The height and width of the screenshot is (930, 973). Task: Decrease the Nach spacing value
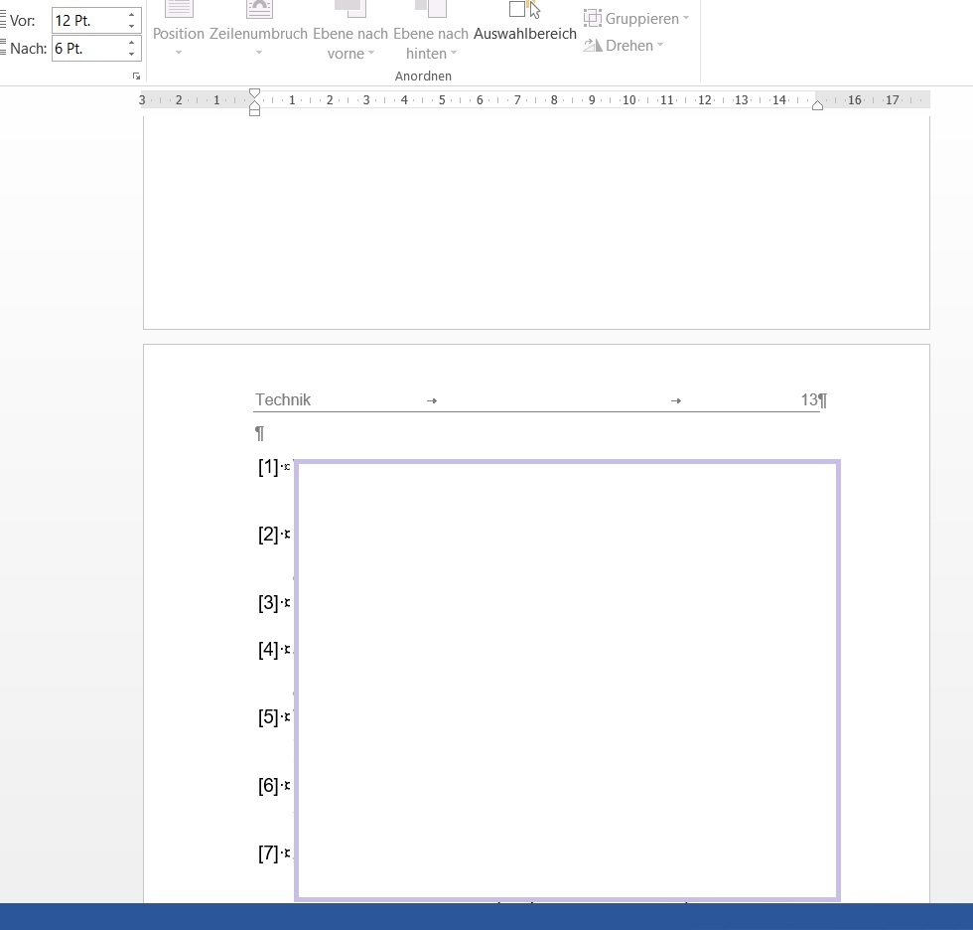pyautogui.click(x=131, y=54)
